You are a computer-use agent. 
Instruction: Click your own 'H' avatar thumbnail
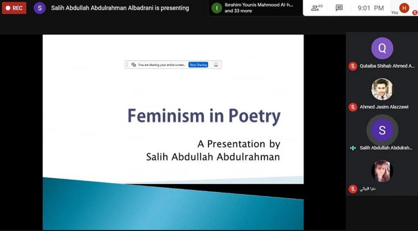pos(404,8)
